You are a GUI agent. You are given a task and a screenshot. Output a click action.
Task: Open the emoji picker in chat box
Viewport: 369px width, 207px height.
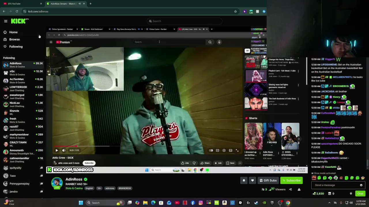point(361,185)
